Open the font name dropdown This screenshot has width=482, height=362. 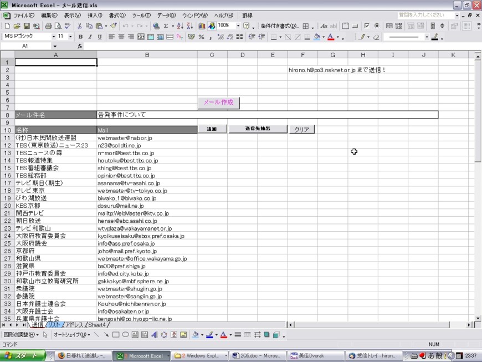click(54, 37)
